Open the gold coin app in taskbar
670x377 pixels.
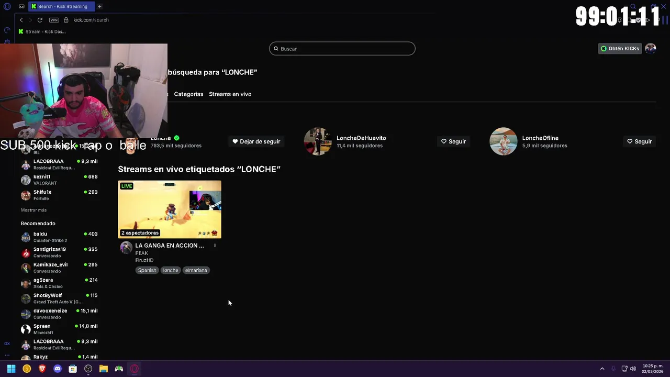click(27, 369)
